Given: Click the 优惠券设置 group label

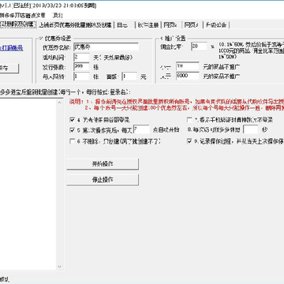Looking at the screenshot, I should point(57,39).
